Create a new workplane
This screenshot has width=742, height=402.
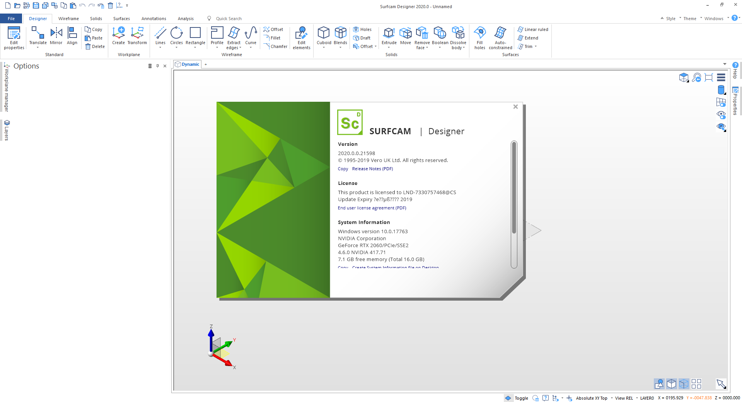click(118, 36)
